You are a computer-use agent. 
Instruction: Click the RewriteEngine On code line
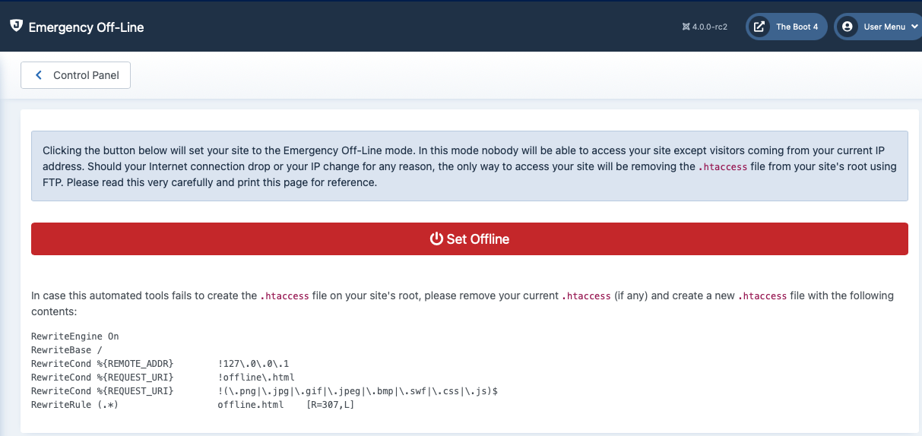[x=75, y=336]
